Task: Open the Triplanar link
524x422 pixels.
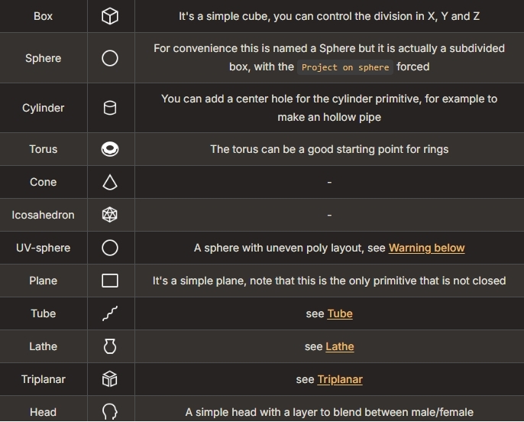Action: pos(340,379)
